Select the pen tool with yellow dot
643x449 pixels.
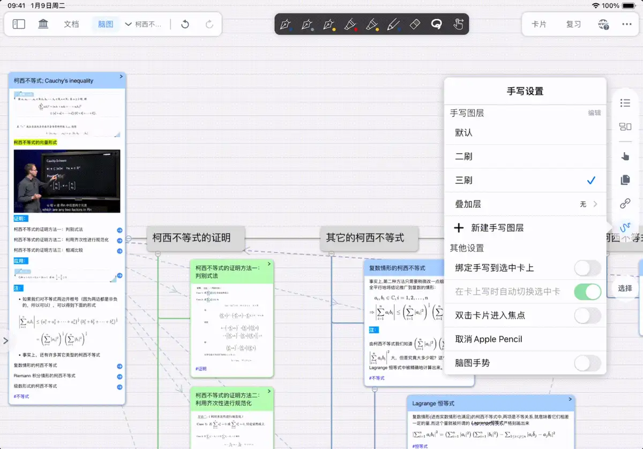(x=329, y=24)
